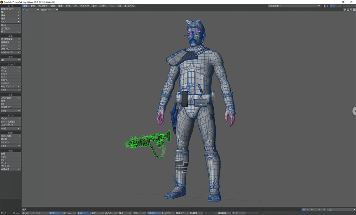Select the ボックス primitive tool
Image resolution: width=356 pixels, height=215 pixels.
pyautogui.click(x=10, y=68)
